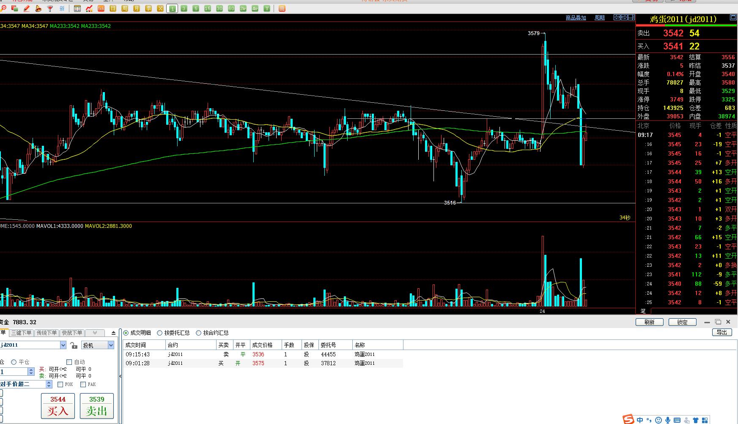The width and height of the screenshot is (738, 424).
Task: Click the alert bell horn icon
Action: (x=38, y=8)
